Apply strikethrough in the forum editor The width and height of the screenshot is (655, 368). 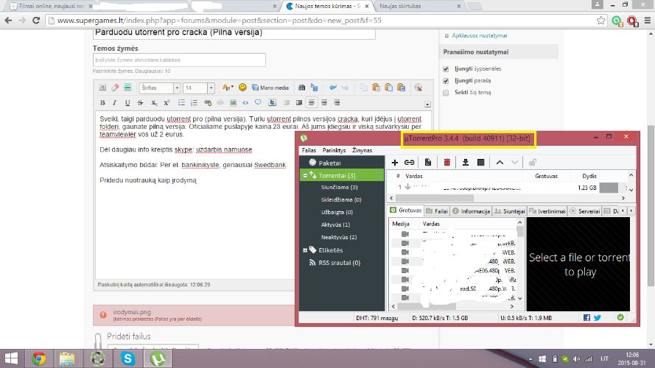[140, 102]
